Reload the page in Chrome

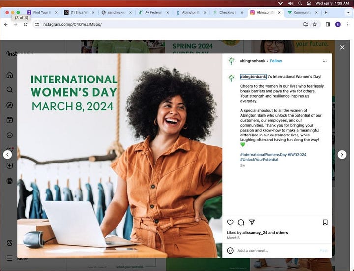(25, 24)
